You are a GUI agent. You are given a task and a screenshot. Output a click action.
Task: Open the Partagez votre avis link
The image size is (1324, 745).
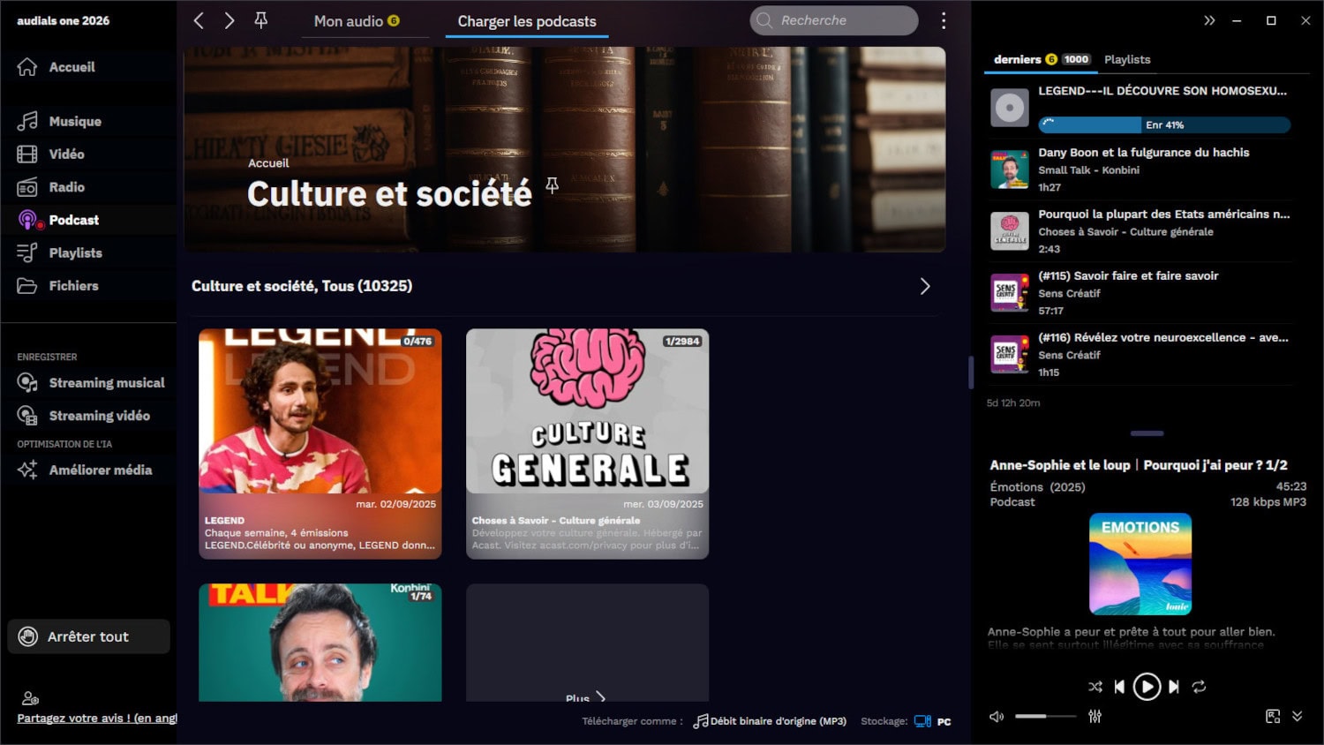pyautogui.click(x=97, y=718)
